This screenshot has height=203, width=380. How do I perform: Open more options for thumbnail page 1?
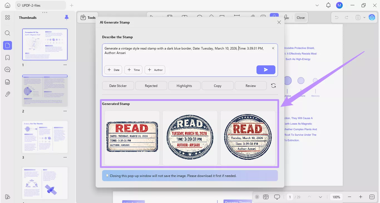(65, 65)
